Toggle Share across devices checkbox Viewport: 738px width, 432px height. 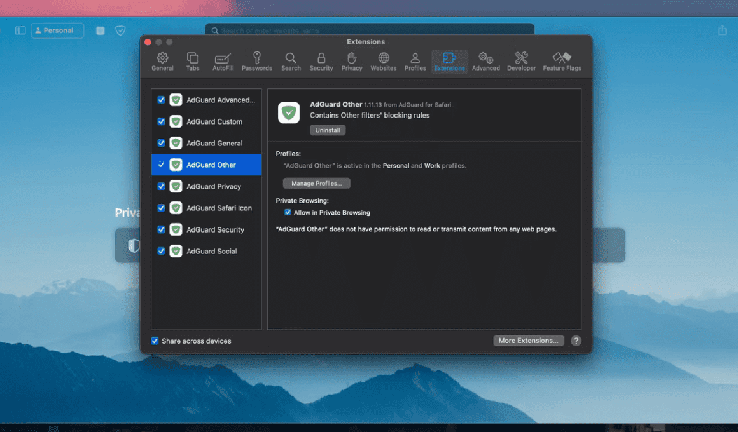[x=155, y=341]
